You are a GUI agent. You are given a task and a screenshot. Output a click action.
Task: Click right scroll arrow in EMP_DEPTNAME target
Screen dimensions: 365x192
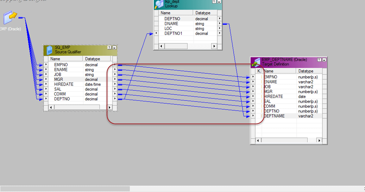[319, 140]
